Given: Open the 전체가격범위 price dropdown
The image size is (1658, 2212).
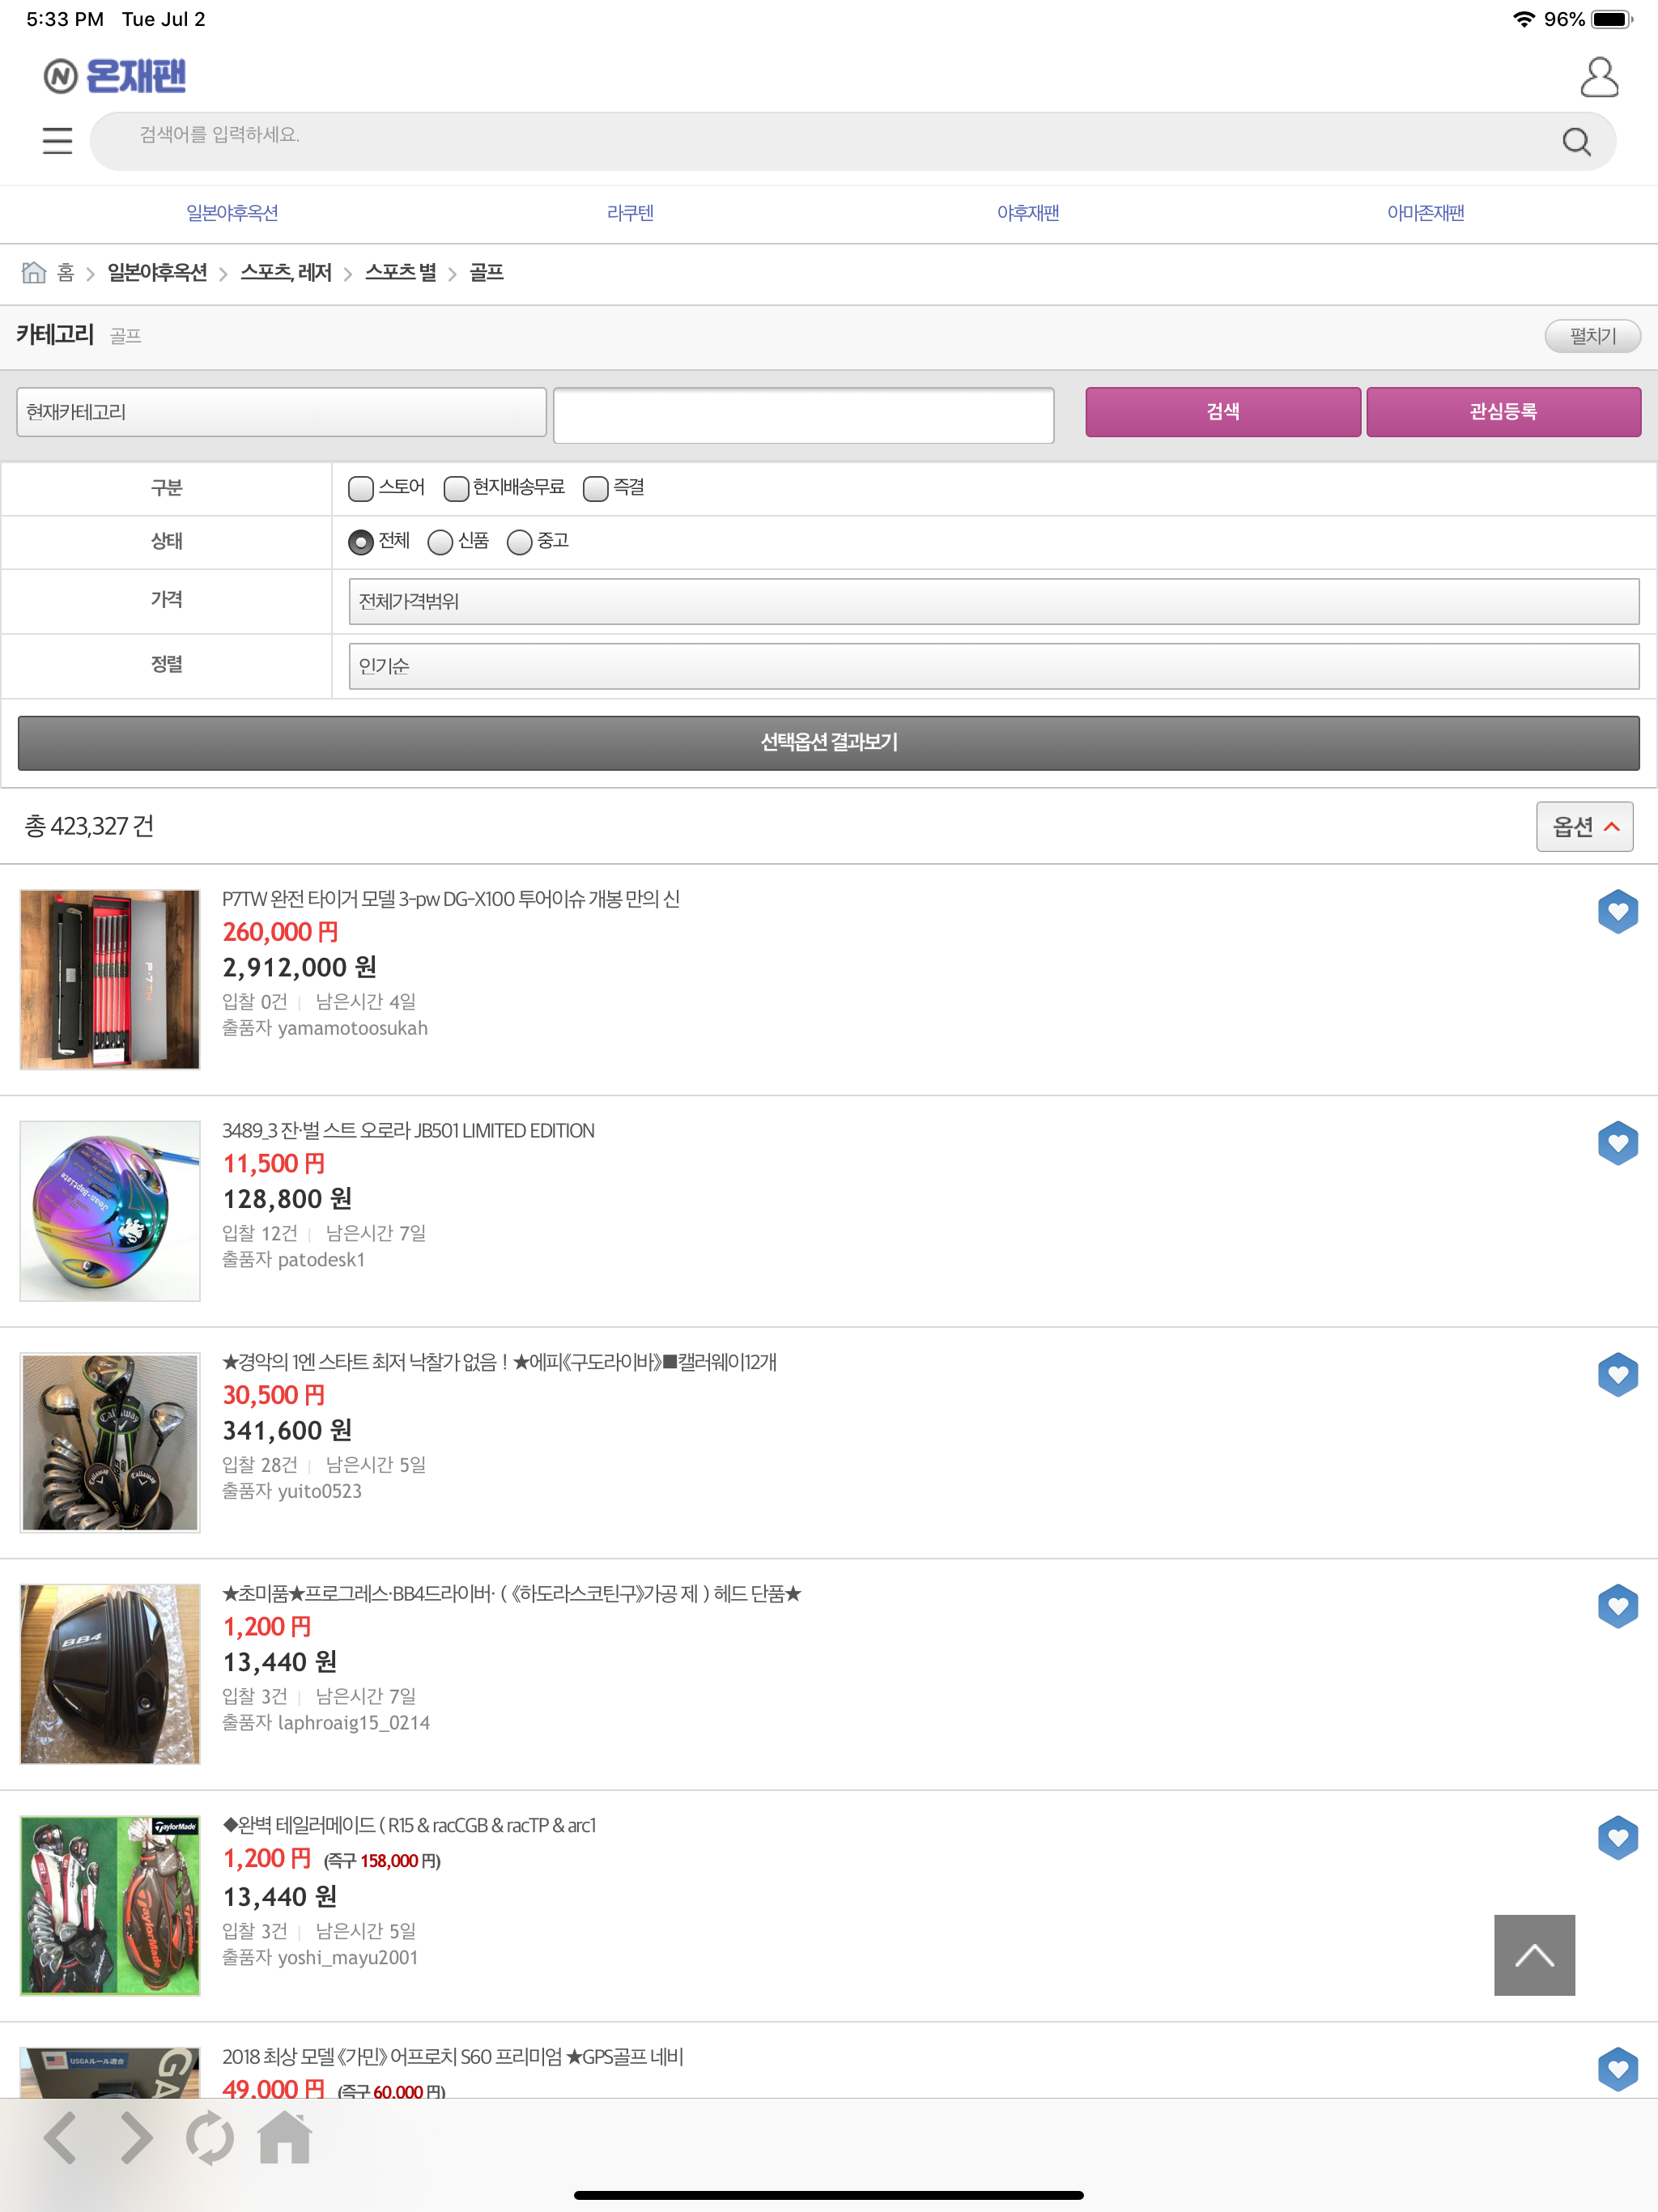Looking at the screenshot, I should point(994,601).
